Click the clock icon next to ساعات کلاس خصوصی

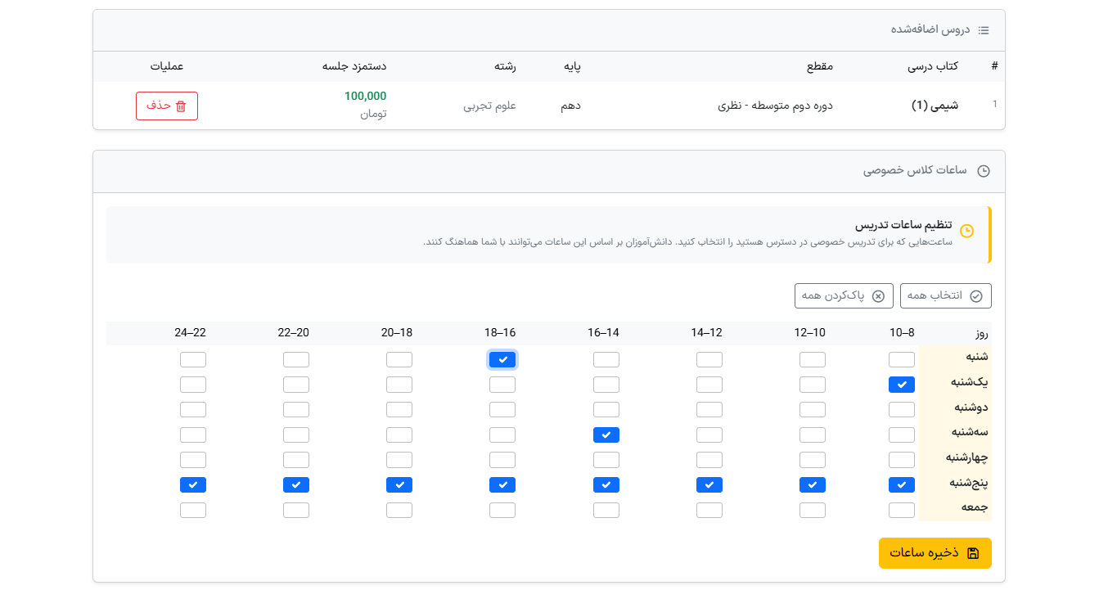(x=984, y=171)
